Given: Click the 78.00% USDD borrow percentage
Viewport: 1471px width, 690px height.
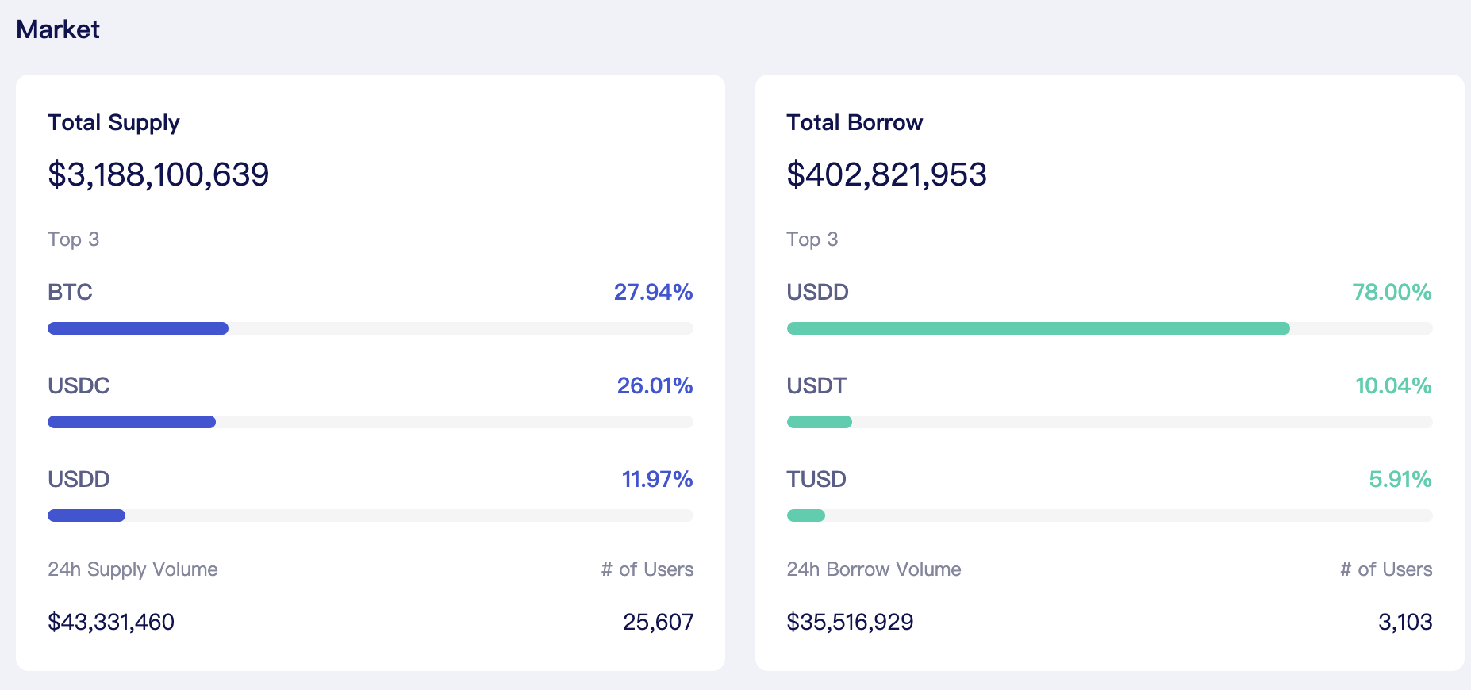Looking at the screenshot, I should coord(1392,292).
